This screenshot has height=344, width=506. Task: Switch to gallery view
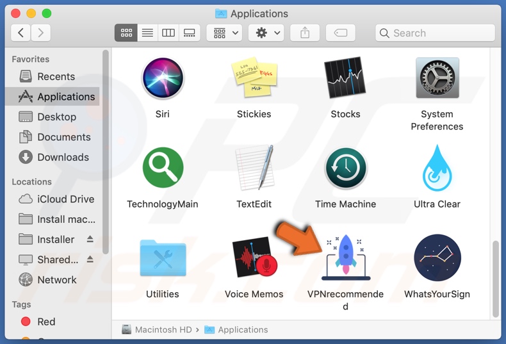coord(189,33)
